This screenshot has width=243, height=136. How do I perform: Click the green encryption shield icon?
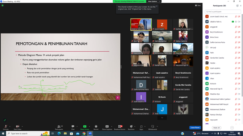point(3,5)
